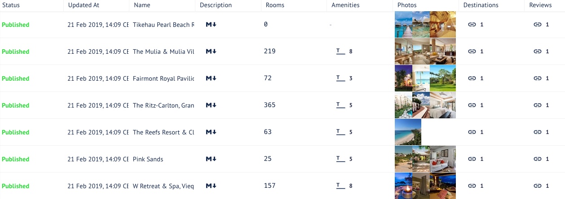Click the Rooms column header
Screen dimensions: 565x199
275,5
